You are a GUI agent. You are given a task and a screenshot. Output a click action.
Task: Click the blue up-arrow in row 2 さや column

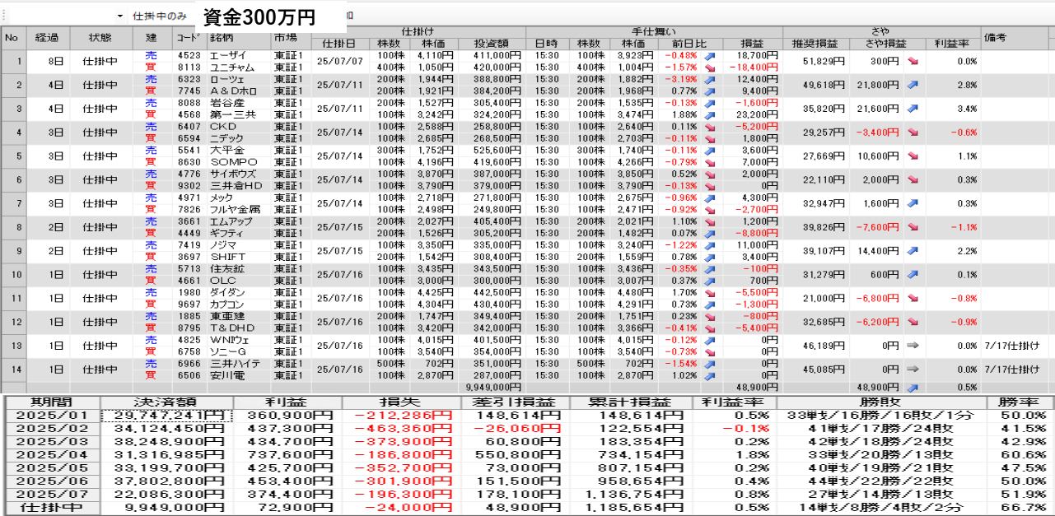click(913, 85)
